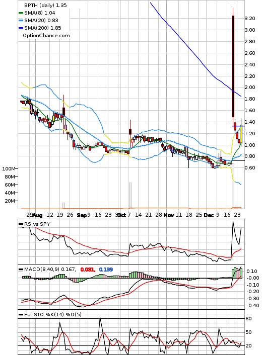Click the blue MACD value 0.139
265x355 pixels.
pyautogui.click(x=106, y=270)
